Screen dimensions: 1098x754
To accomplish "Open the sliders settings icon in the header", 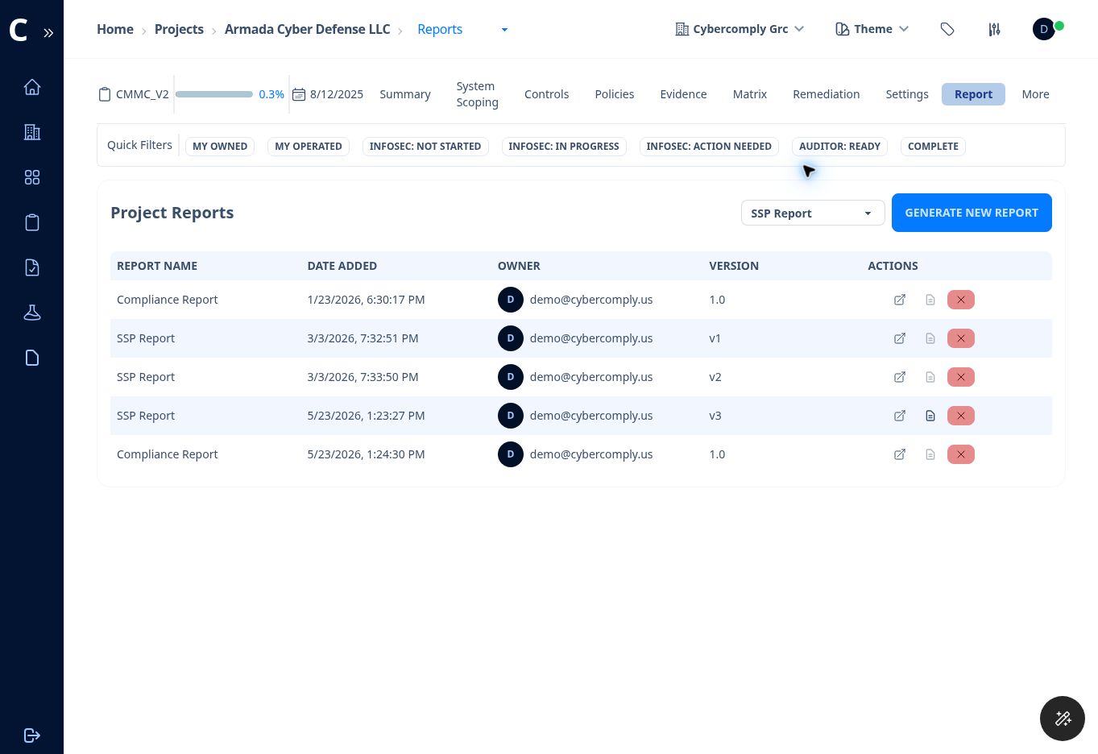I will [x=995, y=29].
